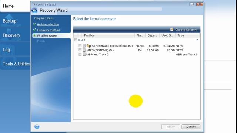Click the 30.24 MB used space value
Screen dimensions: 237x133
click(169, 46)
